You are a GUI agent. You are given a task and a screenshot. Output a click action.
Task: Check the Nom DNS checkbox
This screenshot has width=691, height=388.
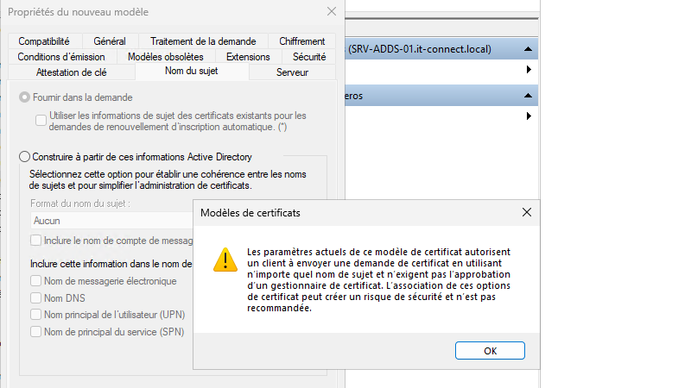(35, 297)
